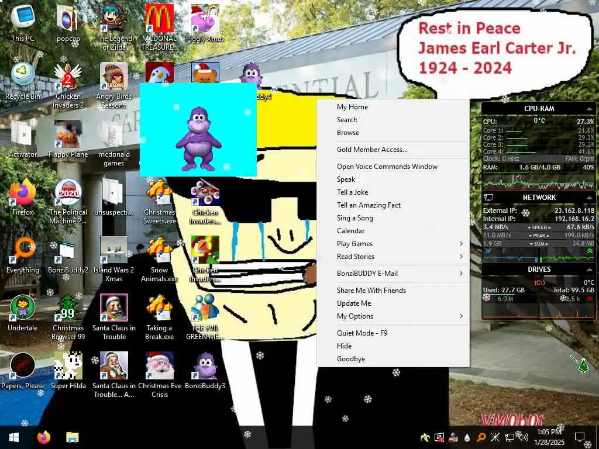Open File Explorer from the taskbar
The width and height of the screenshot is (599, 449).
coord(72,437)
